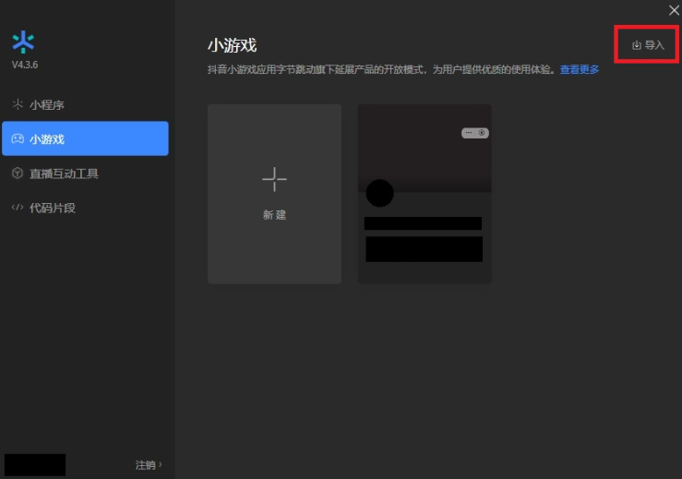
Task: Click the gamepad icon beside 小游戏
Action: coord(17,139)
